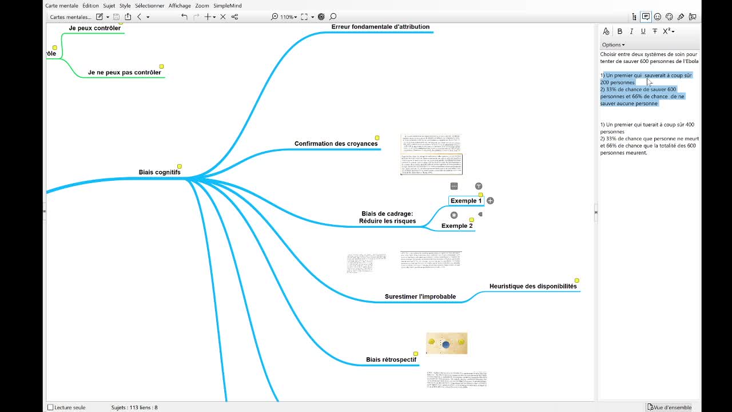732x412 pixels.
Task: Toggle the Lecture seule checkbox
Action: click(50, 407)
